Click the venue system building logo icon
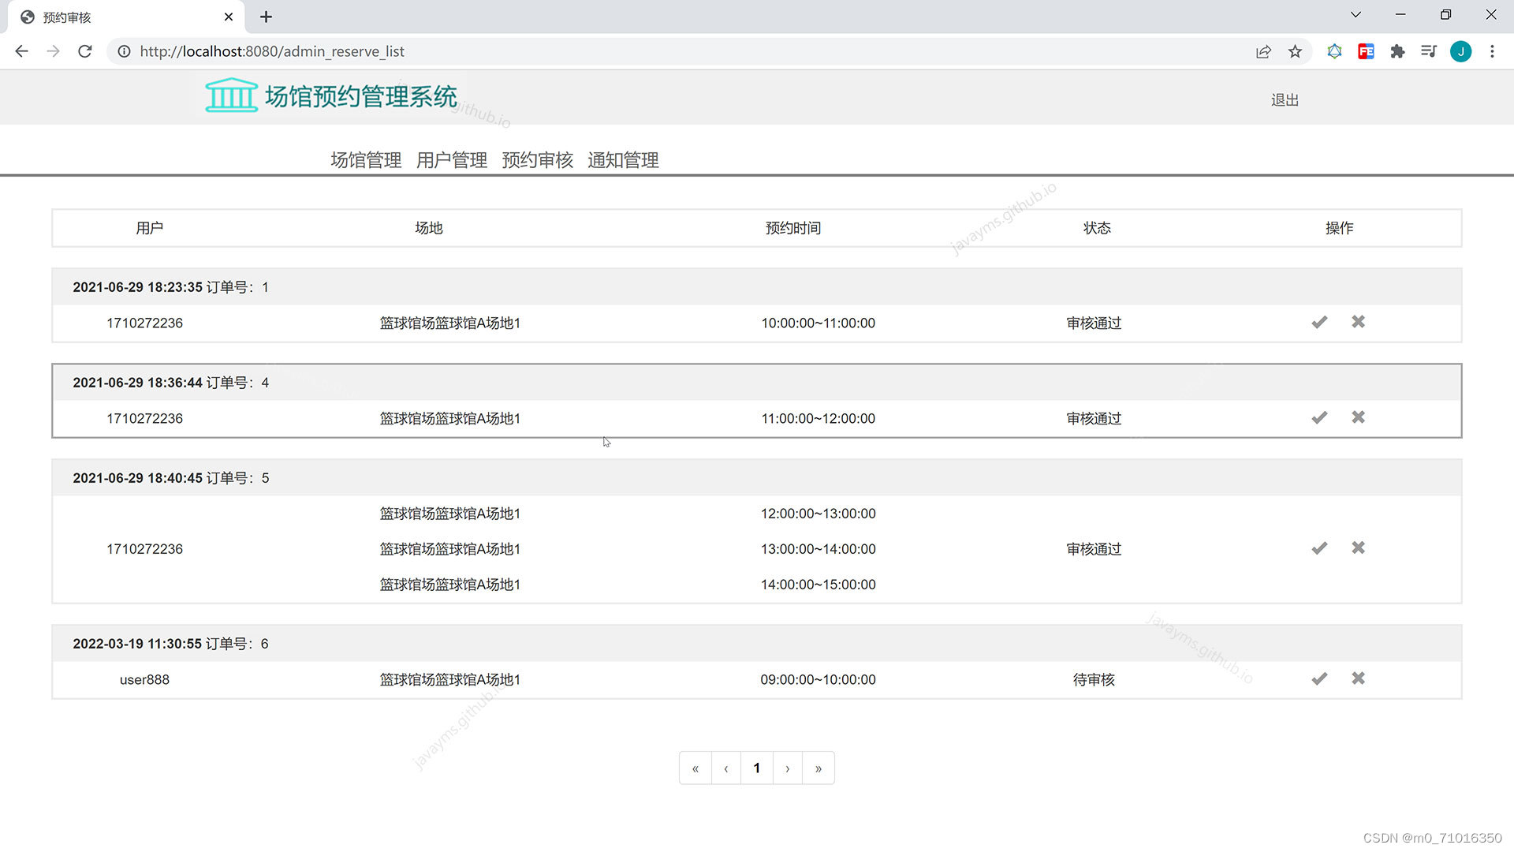The height and width of the screenshot is (852, 1514). pyautogui.click(x=231, y=95)
